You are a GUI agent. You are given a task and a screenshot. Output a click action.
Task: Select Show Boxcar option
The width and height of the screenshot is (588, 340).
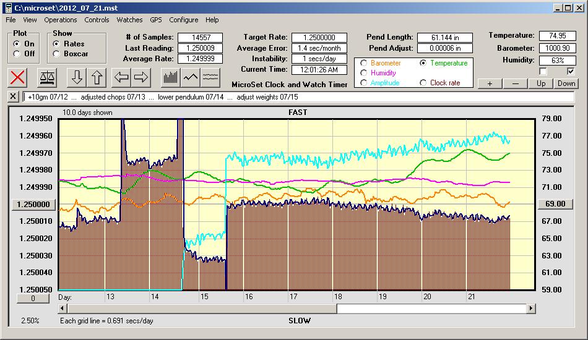[56, 54]
